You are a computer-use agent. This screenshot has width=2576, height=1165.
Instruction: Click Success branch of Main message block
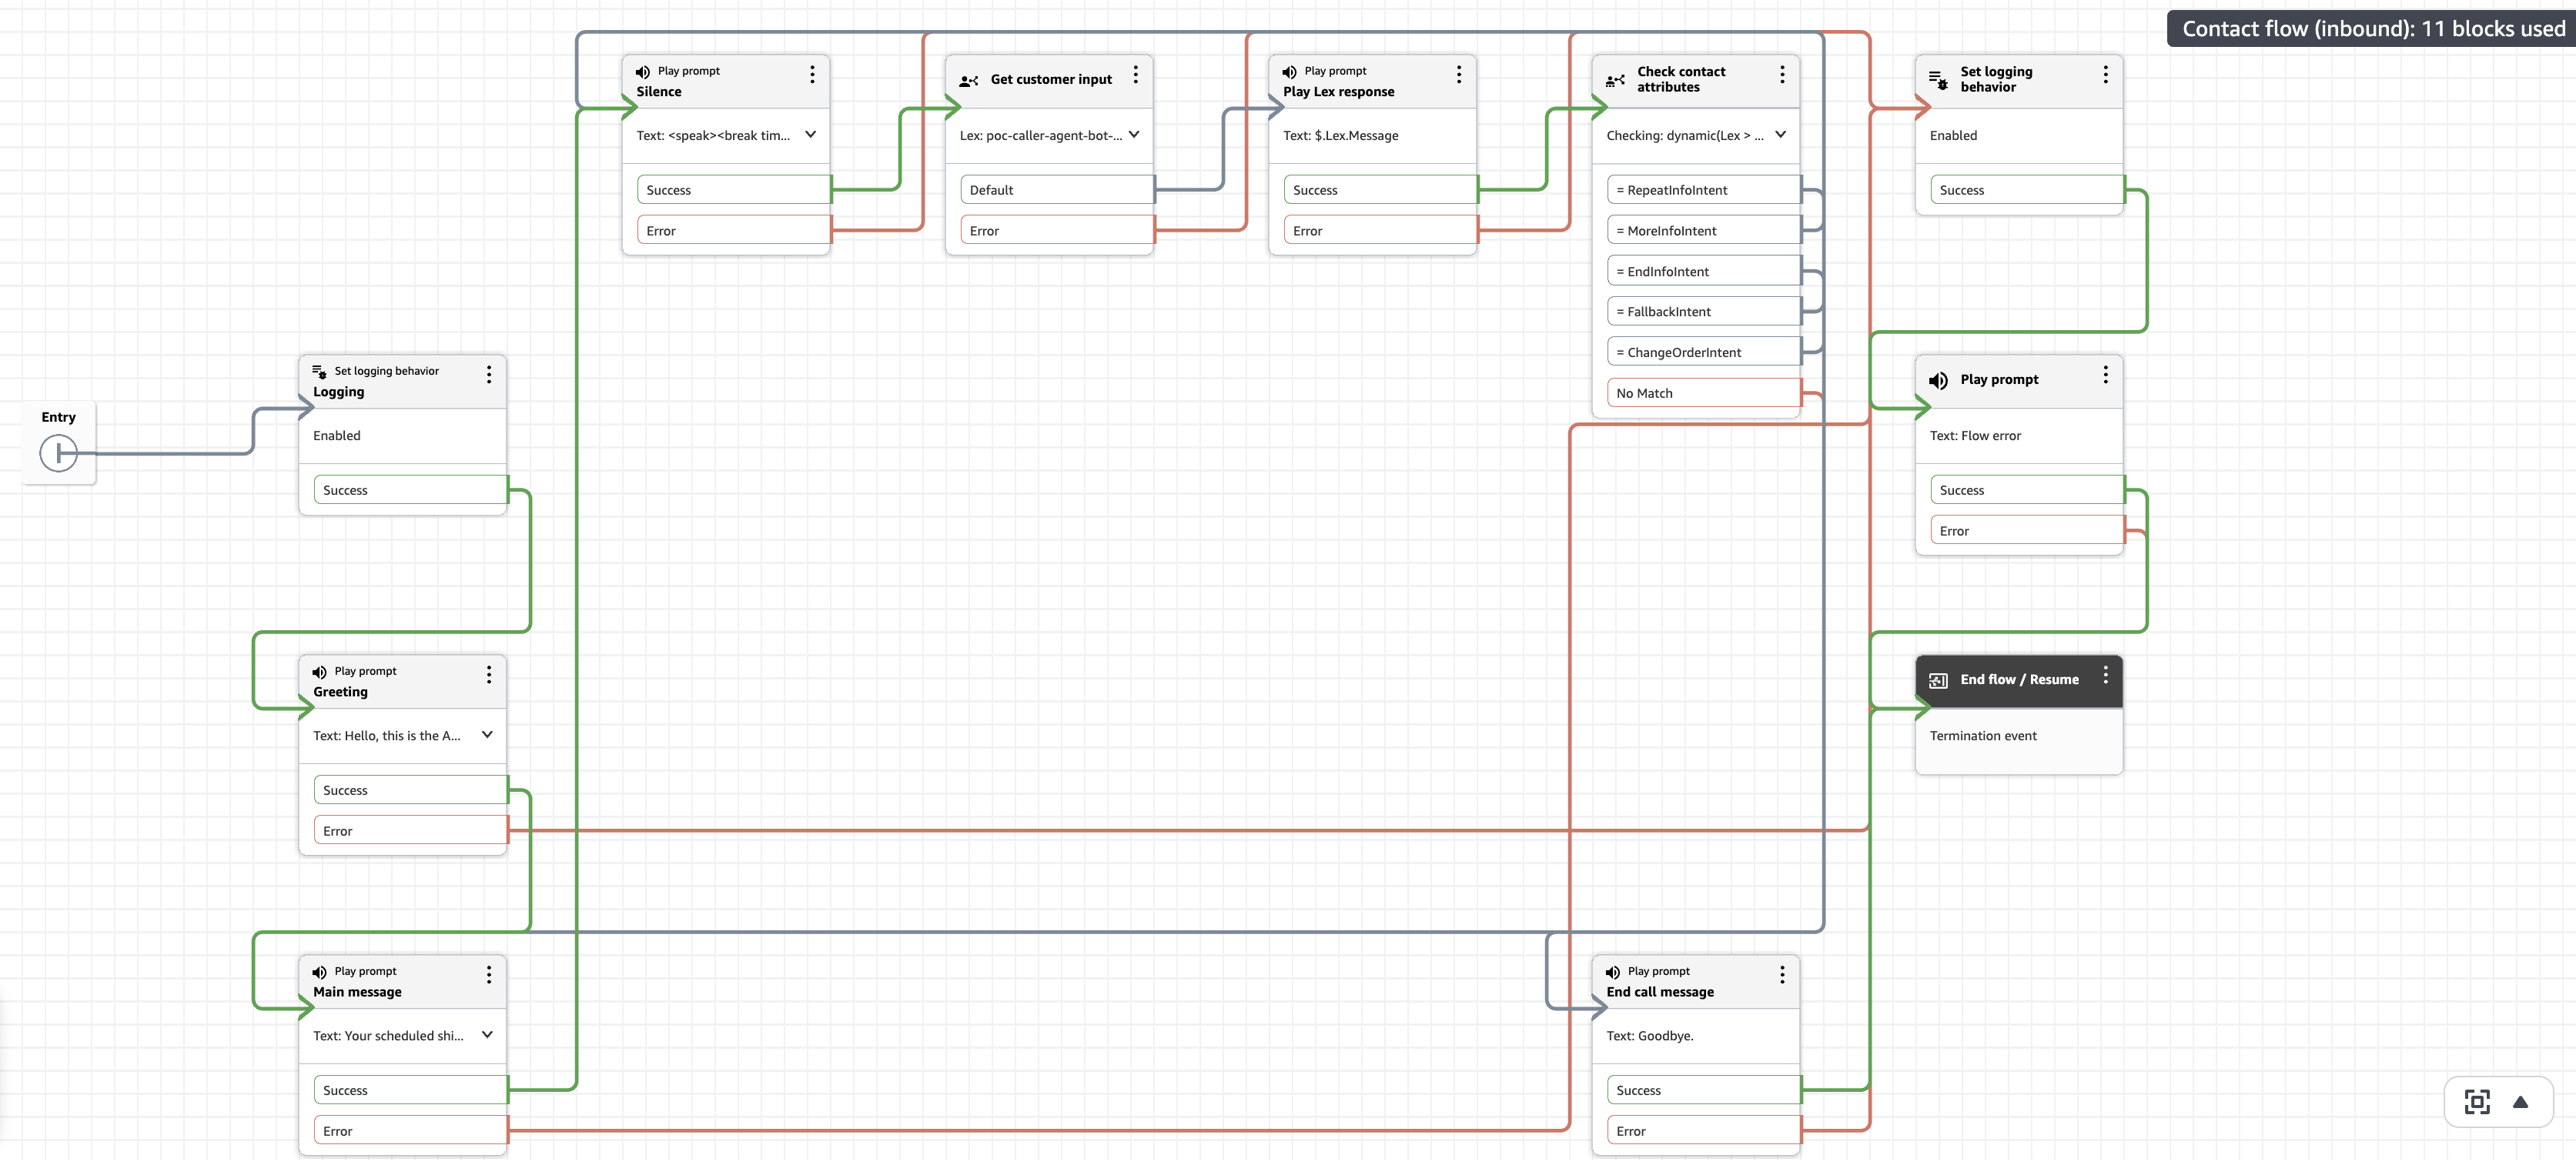pyautogui.click(x=411, y=1090)
